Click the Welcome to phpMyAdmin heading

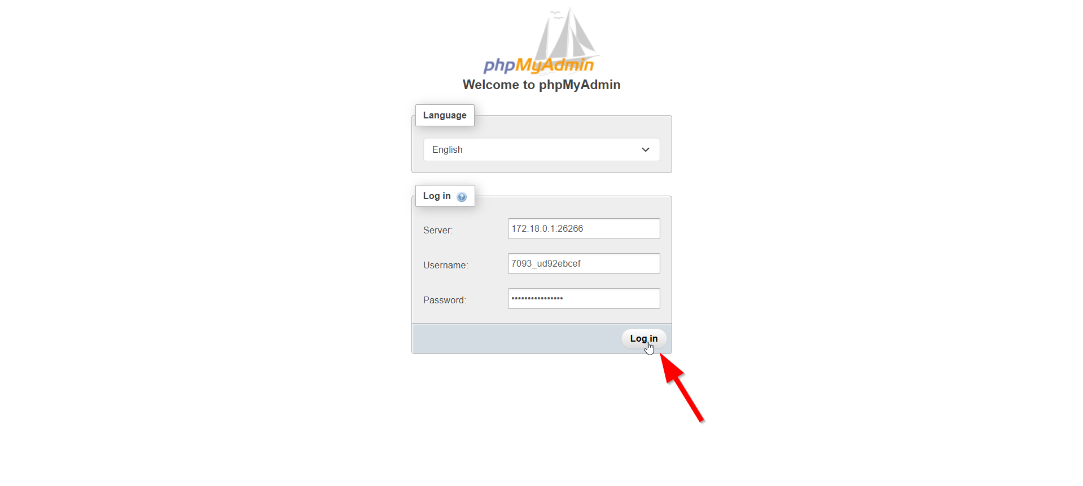click(542, 85)
